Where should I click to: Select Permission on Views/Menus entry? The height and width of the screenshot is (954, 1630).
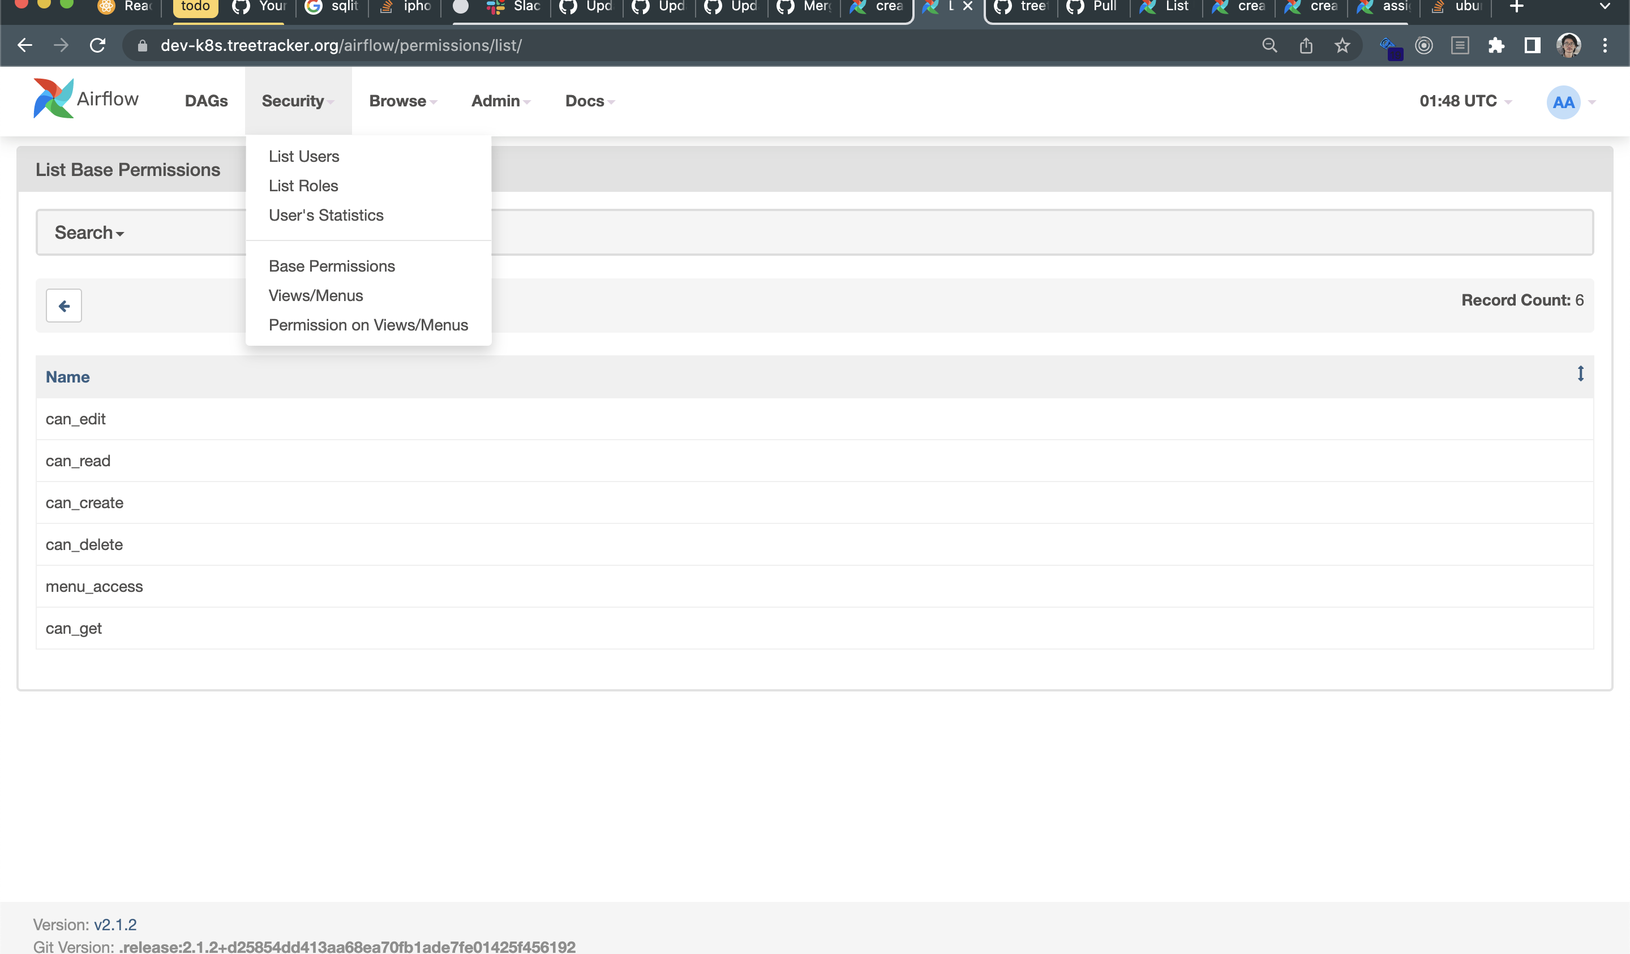367,325
